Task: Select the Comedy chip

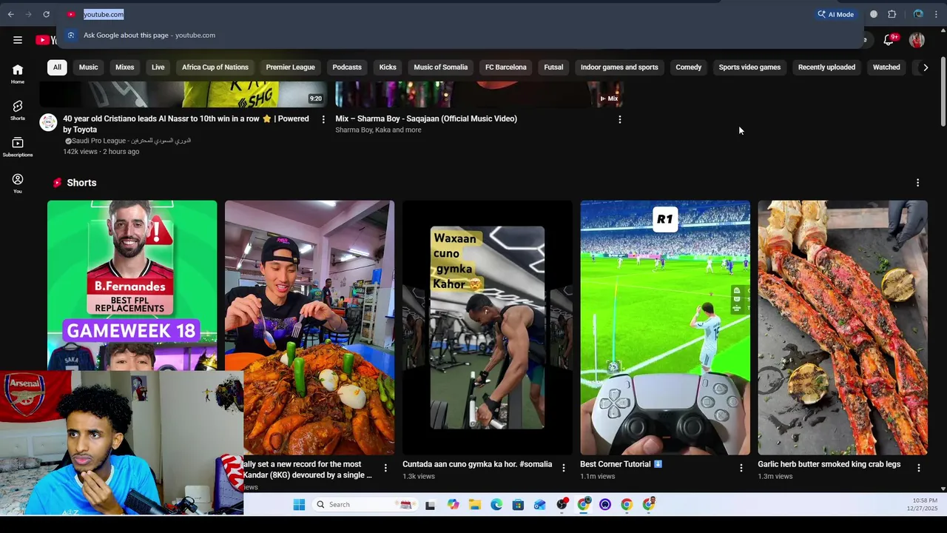Action: pyautogui.click(x=688, y=67)
